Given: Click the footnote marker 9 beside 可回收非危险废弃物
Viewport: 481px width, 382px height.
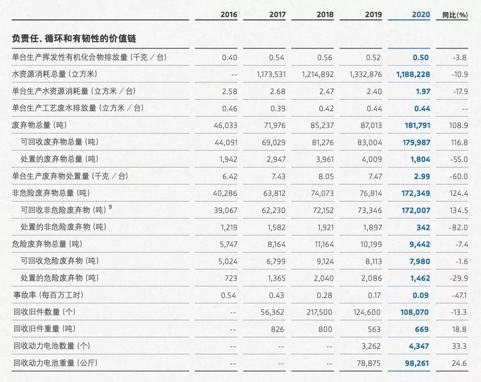Looking at the screenshot, I should coord(110,207).
